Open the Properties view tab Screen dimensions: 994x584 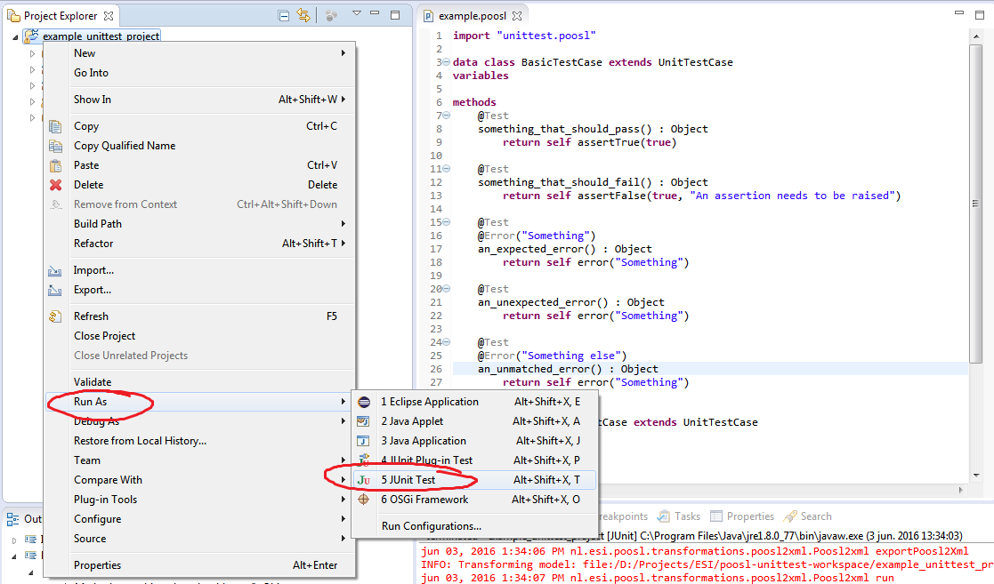(x=742, y=516)
